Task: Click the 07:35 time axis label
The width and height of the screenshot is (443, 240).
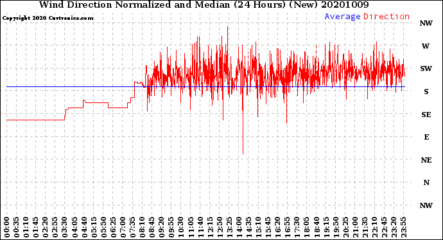Action: coord(132,227)
